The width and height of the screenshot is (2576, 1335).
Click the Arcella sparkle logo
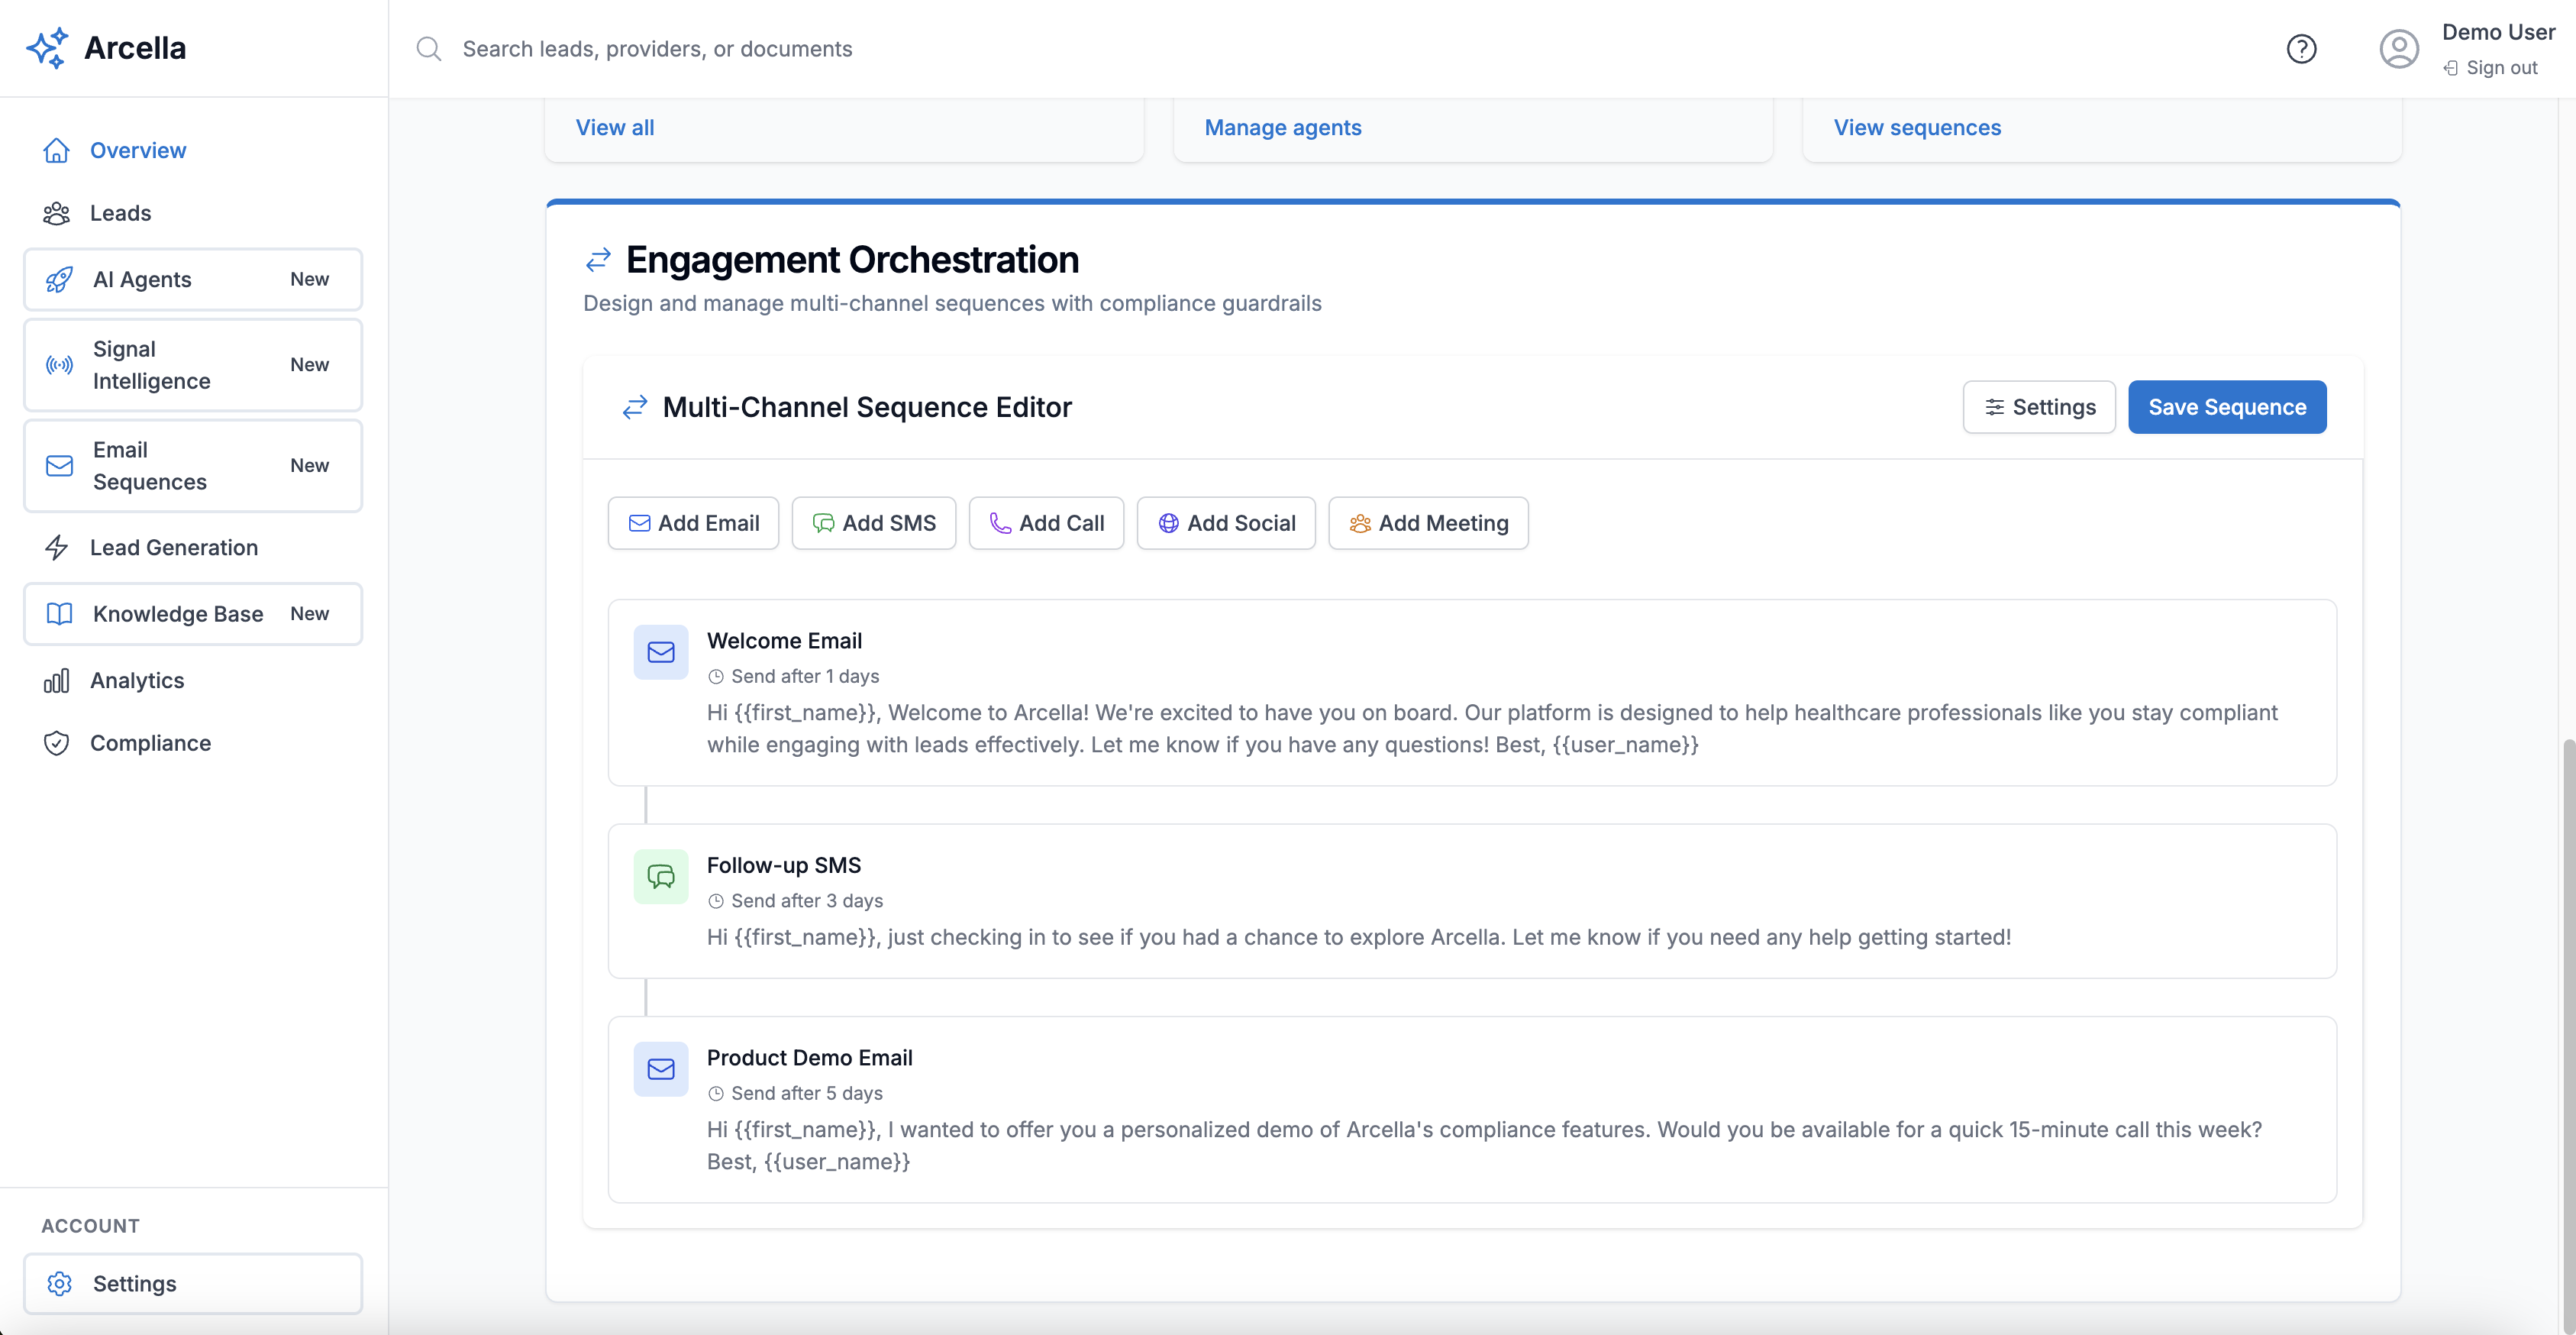click(x=47, y=48)
